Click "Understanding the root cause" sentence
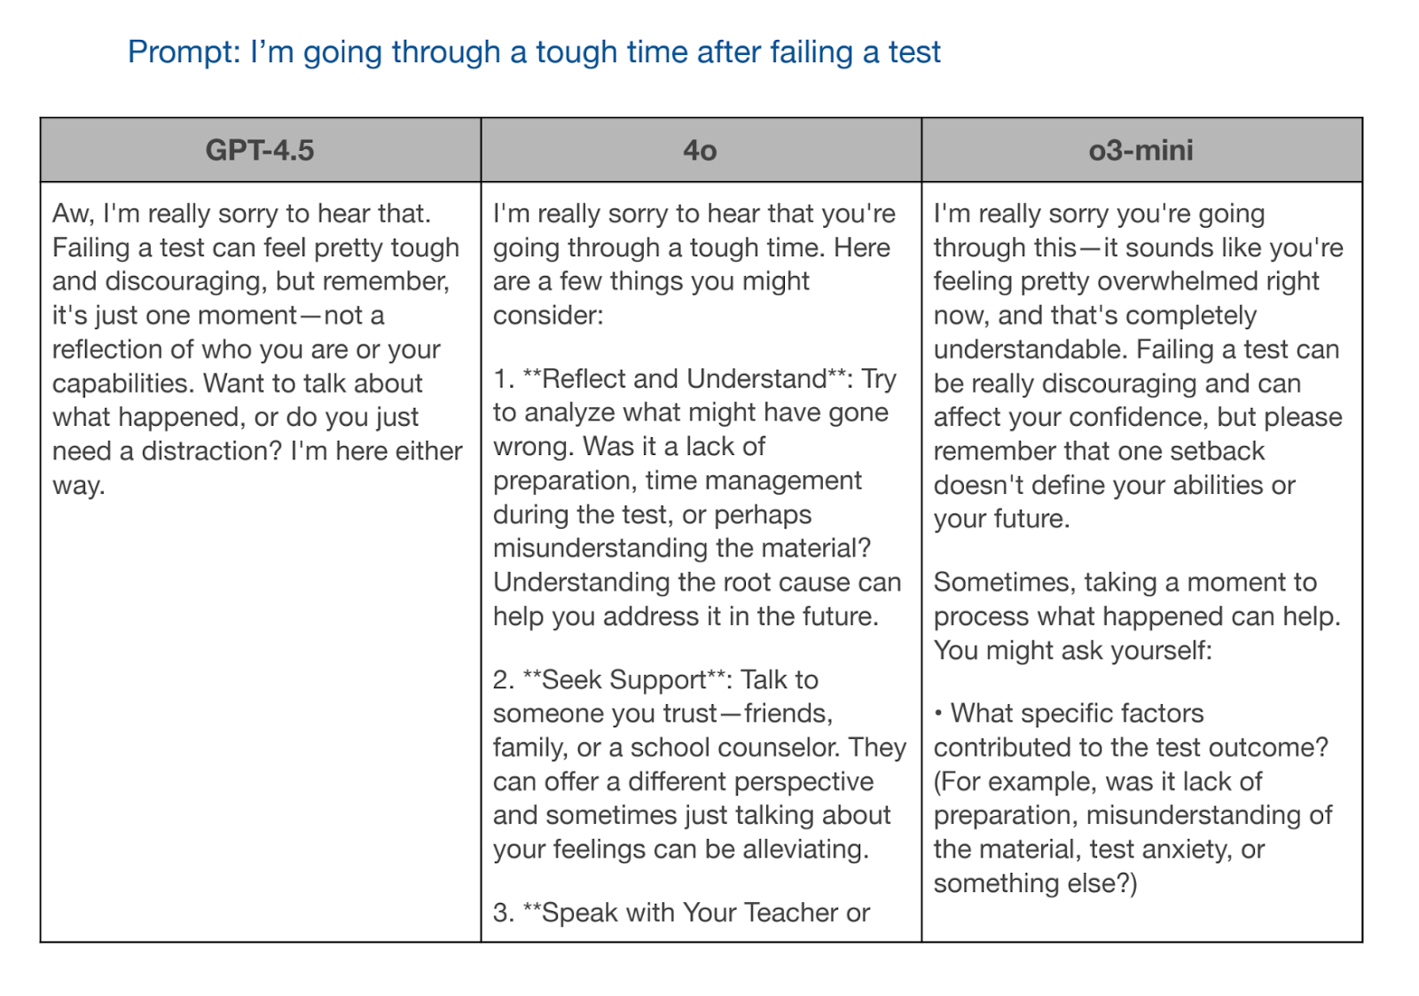 point(696,583)
